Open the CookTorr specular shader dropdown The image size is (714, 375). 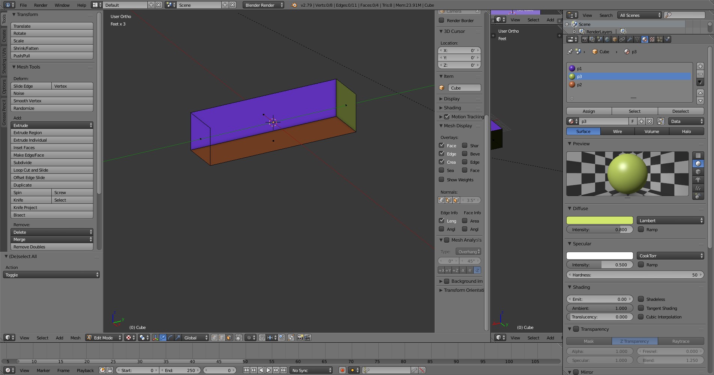pyautogui.click(x=670, y=256)
